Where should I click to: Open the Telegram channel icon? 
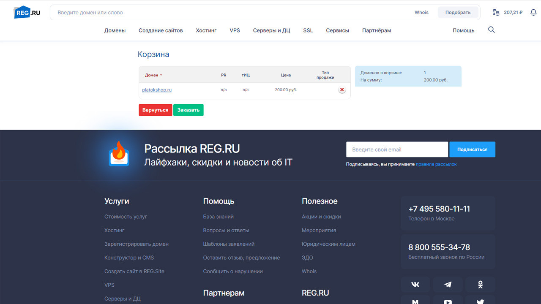click(x=448, y=285)
